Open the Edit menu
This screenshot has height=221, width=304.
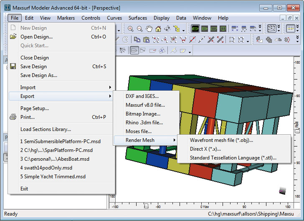29,18
